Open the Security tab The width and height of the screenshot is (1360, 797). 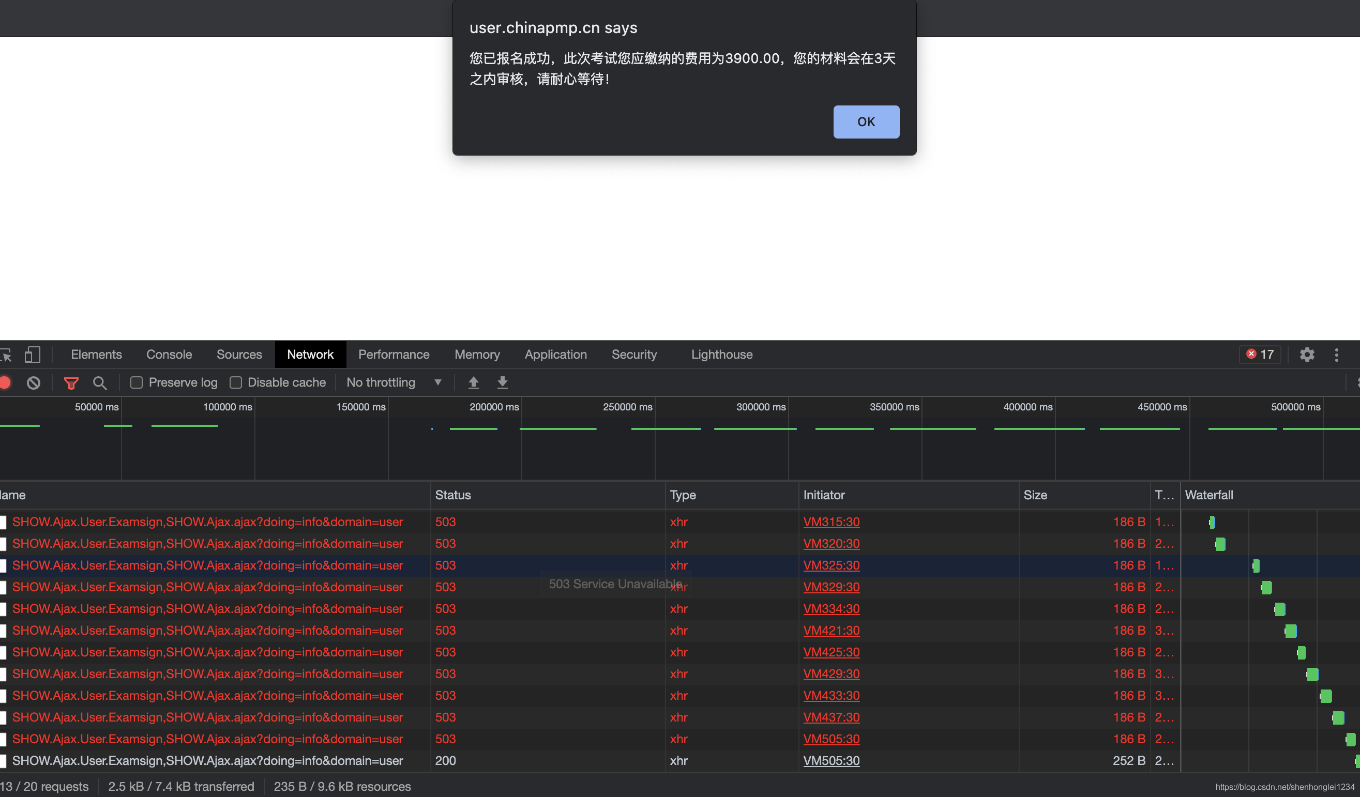tap(634, 354)
